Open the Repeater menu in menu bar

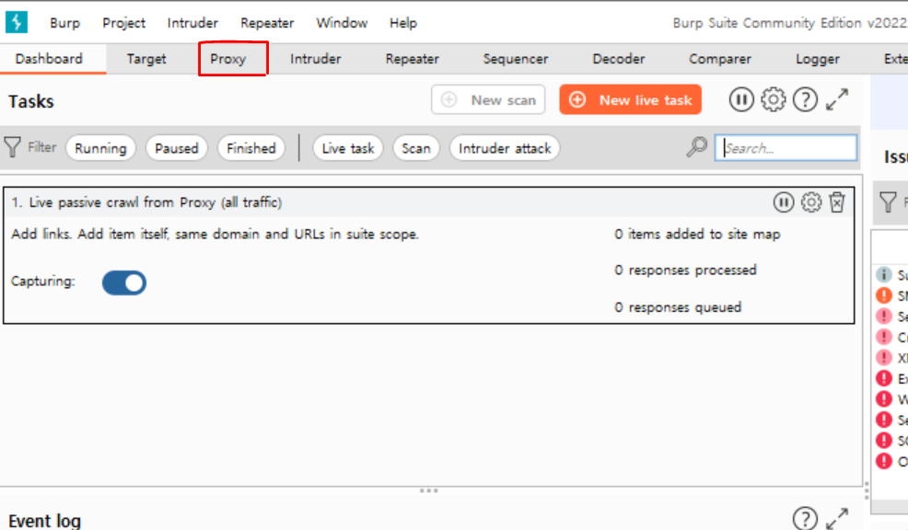(x=268, y=23)
